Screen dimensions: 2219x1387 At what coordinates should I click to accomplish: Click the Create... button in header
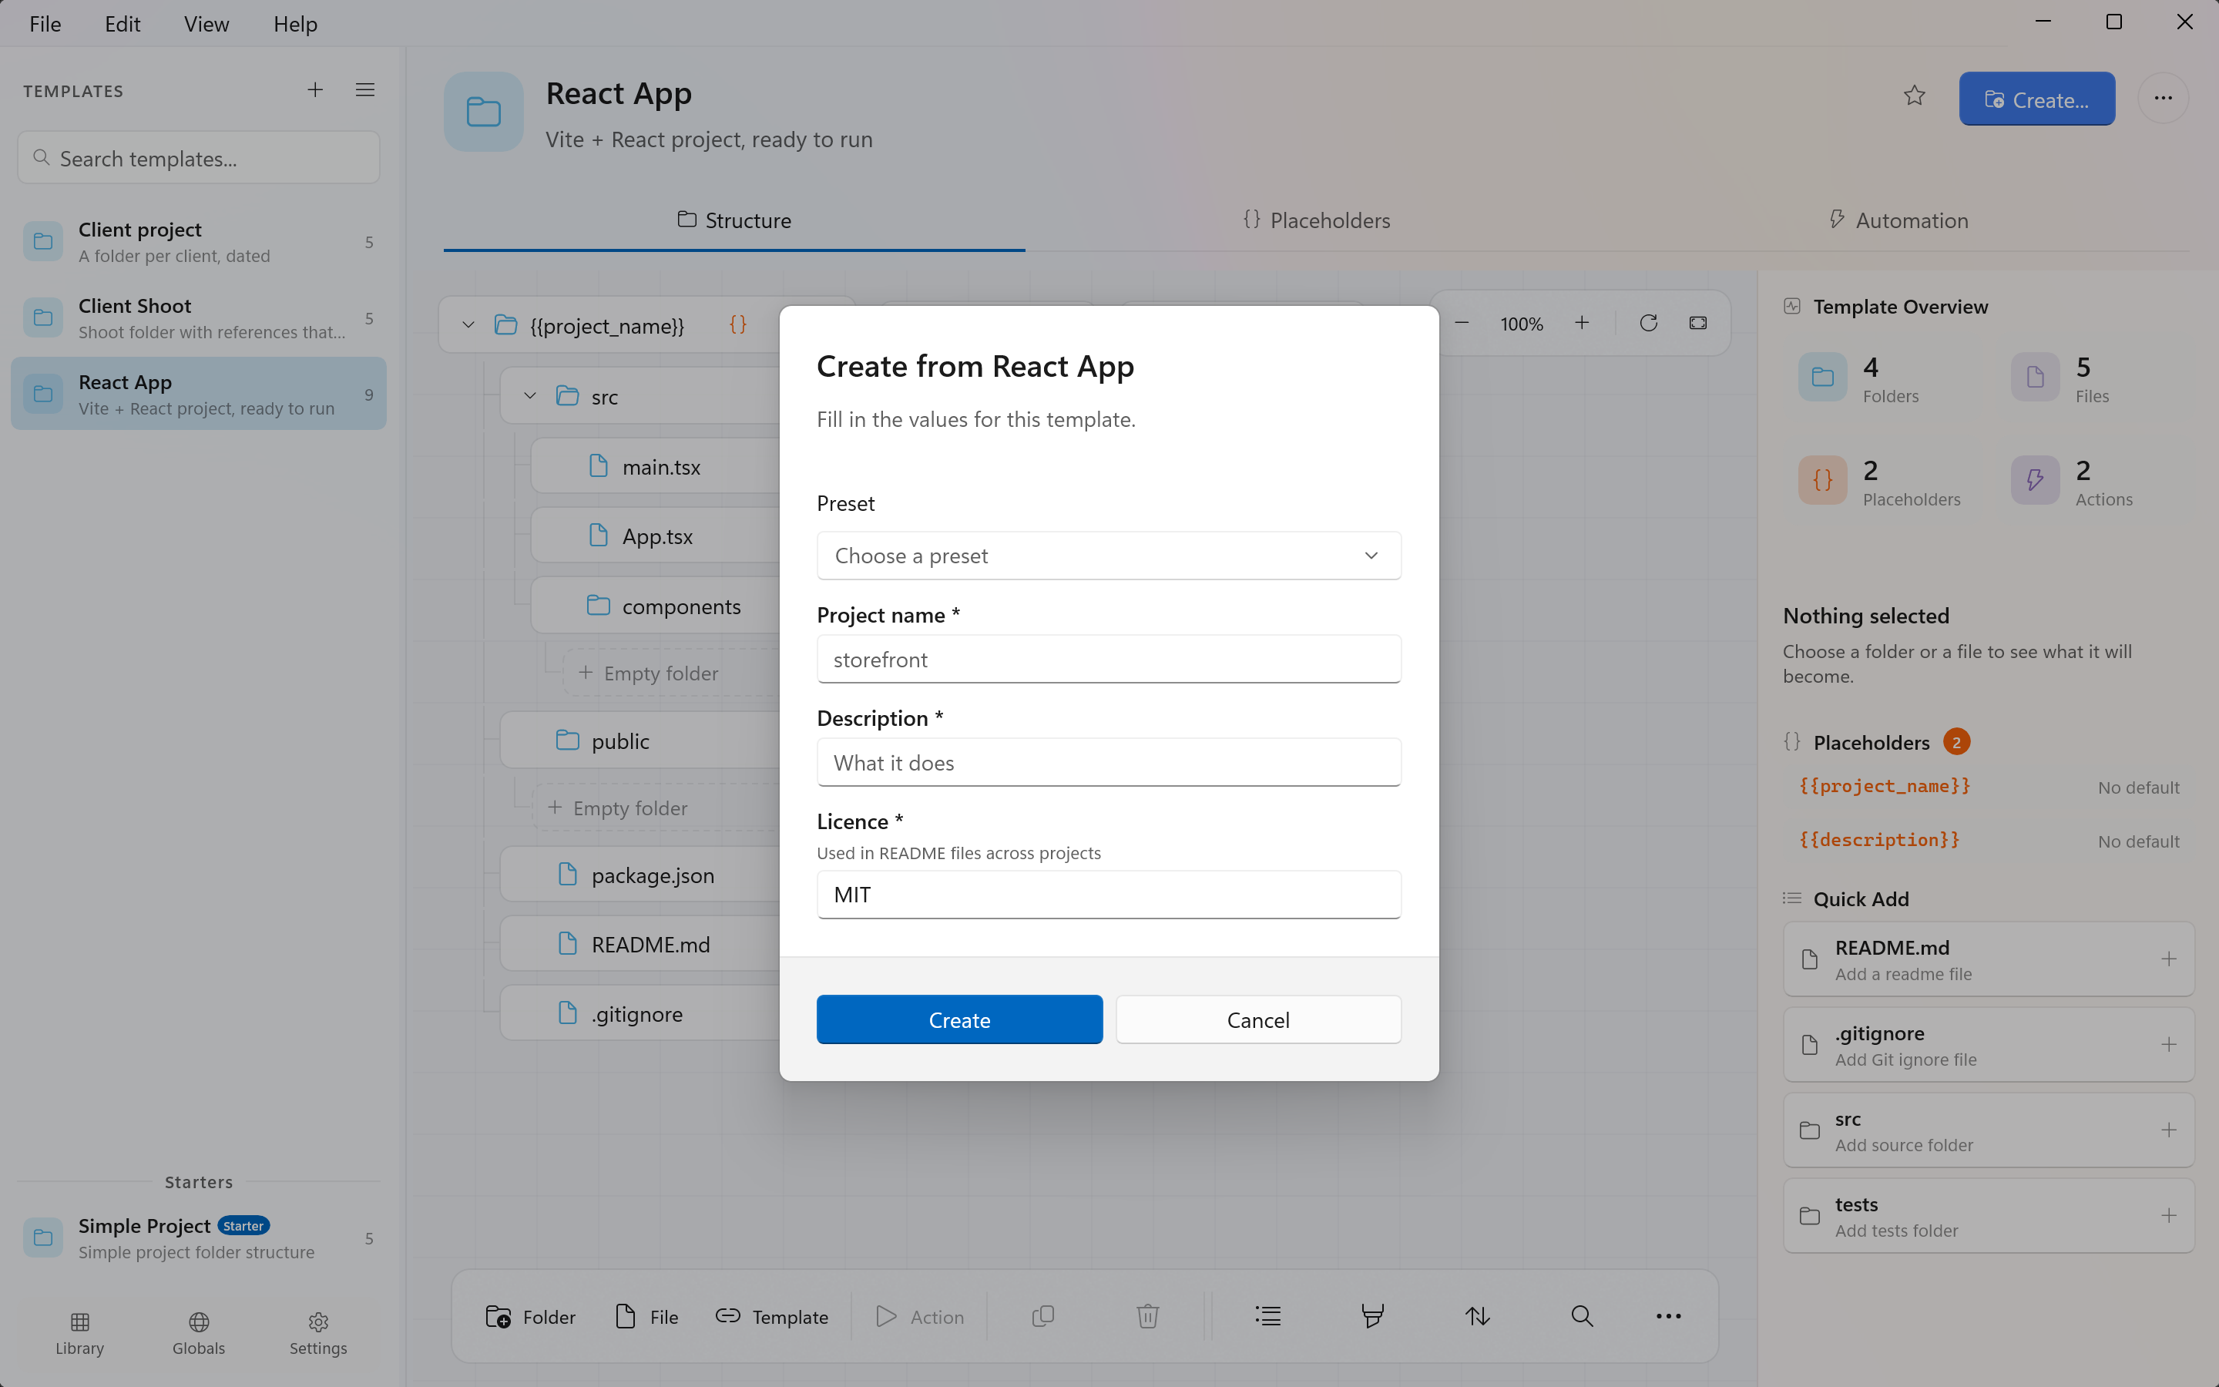pos(2036,99)
